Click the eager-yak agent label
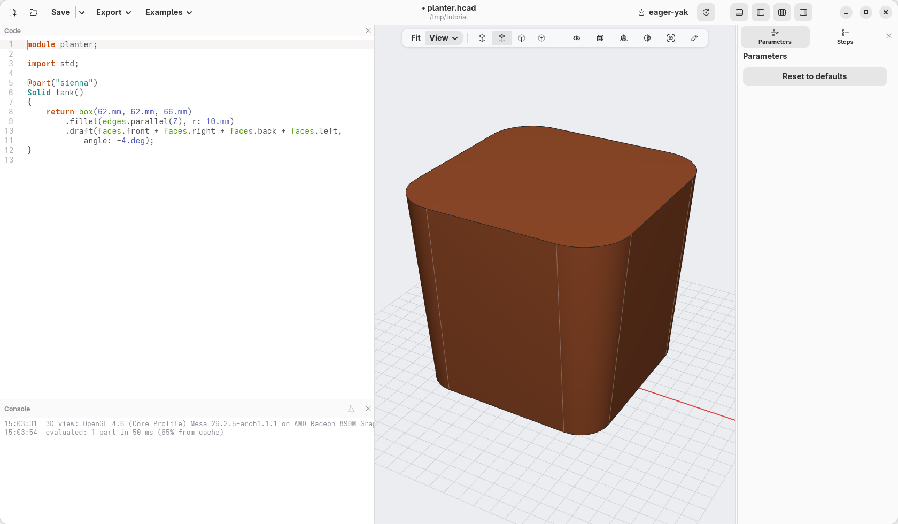 [x=663, y=12]
